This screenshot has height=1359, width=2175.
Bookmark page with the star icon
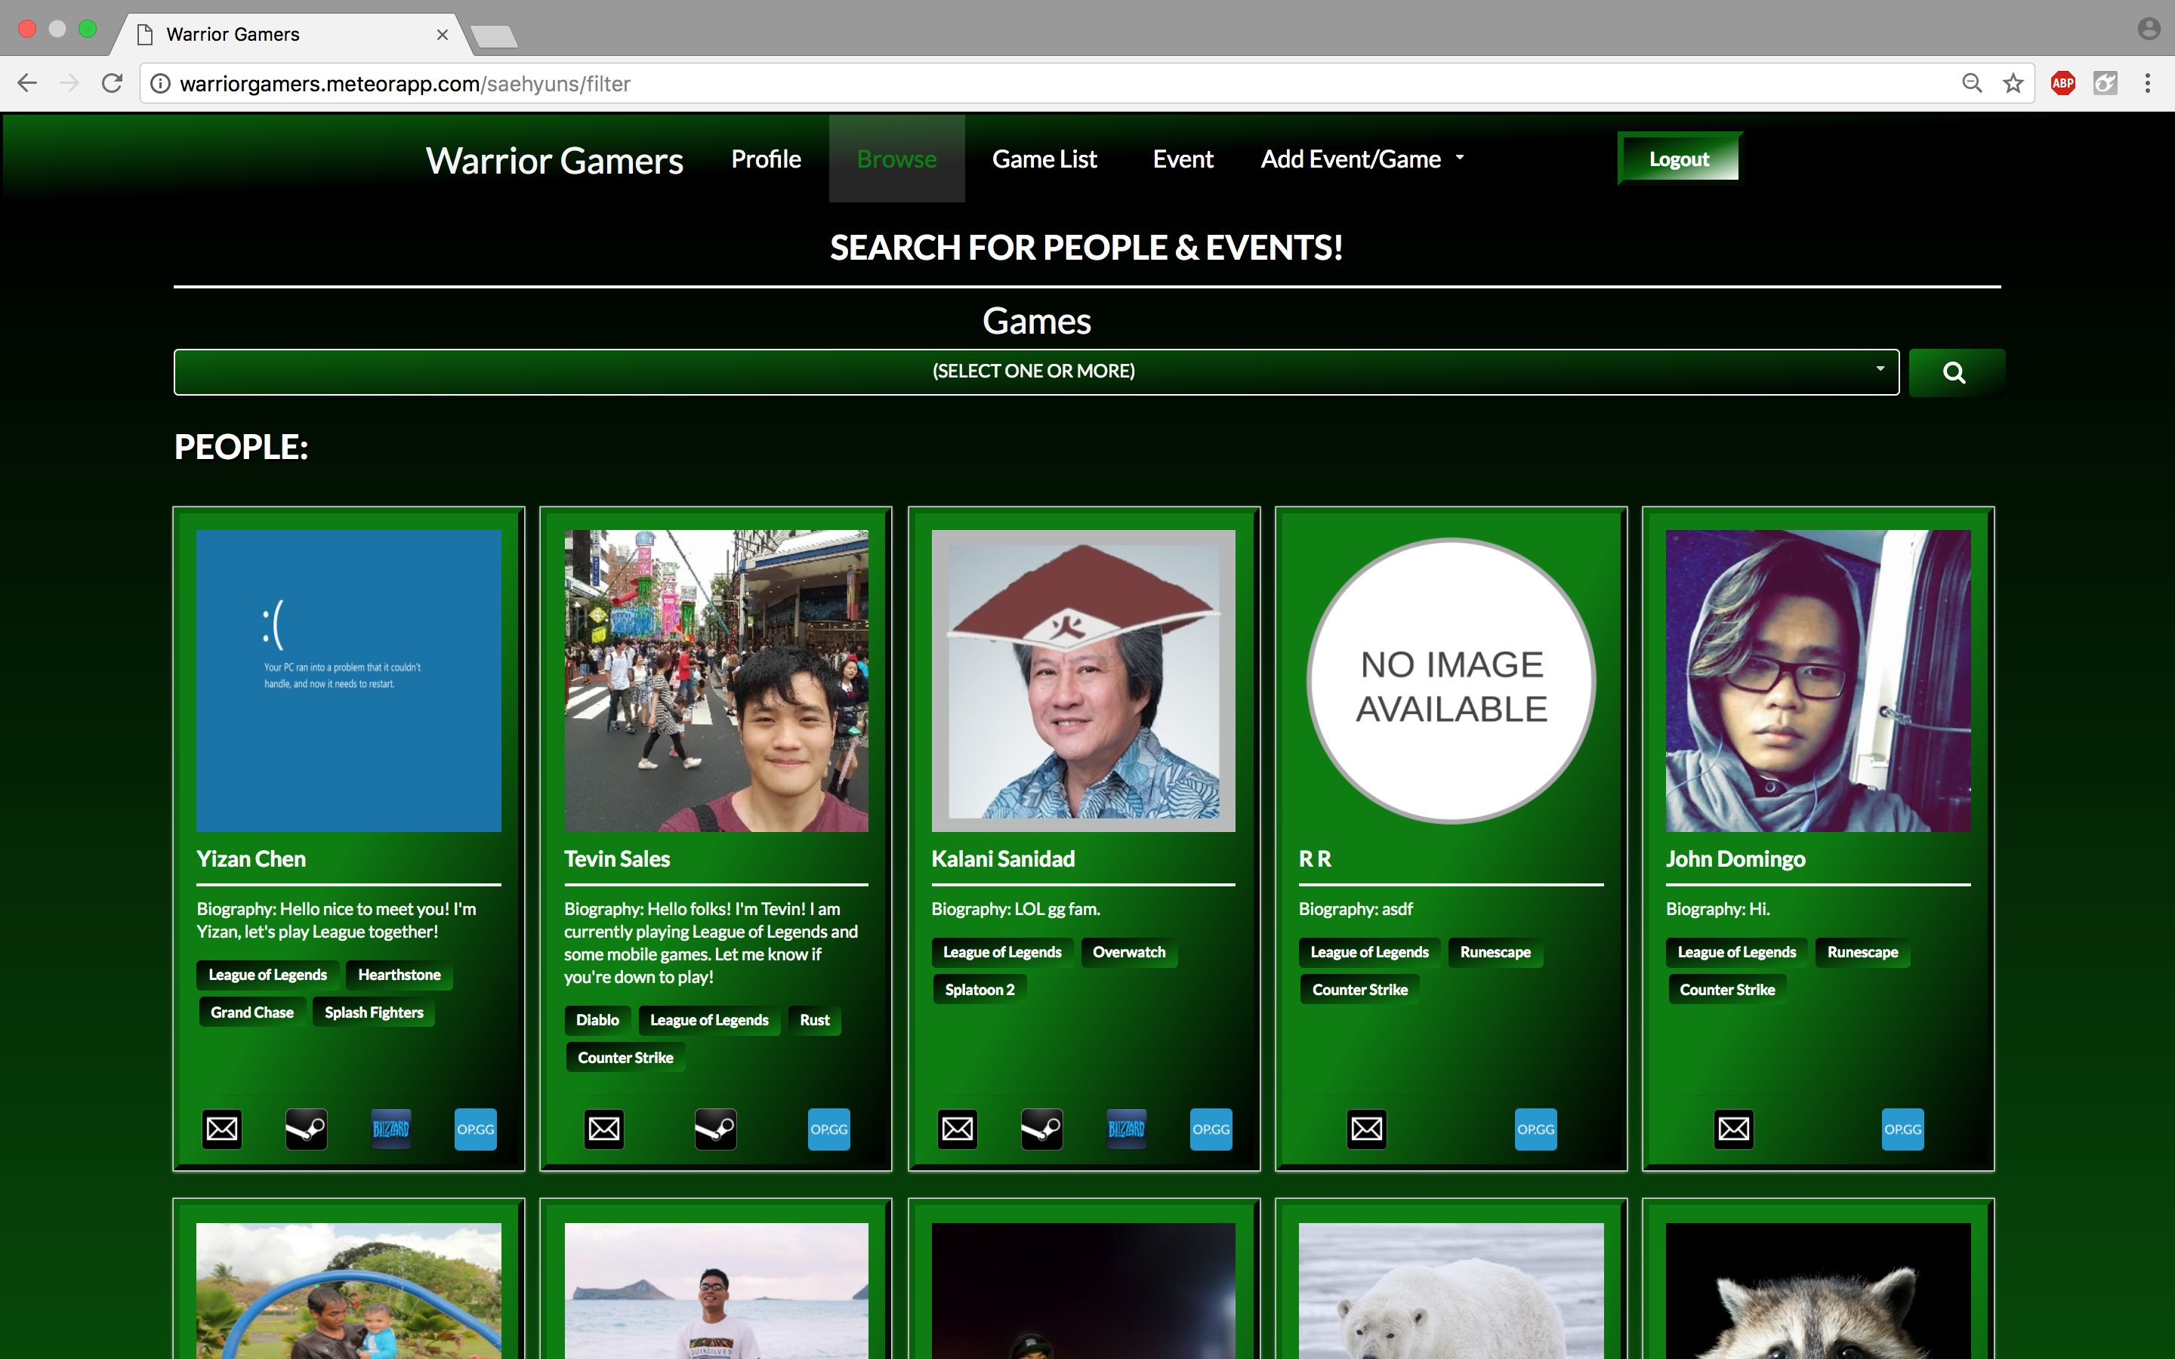[x=2013, y=84]
